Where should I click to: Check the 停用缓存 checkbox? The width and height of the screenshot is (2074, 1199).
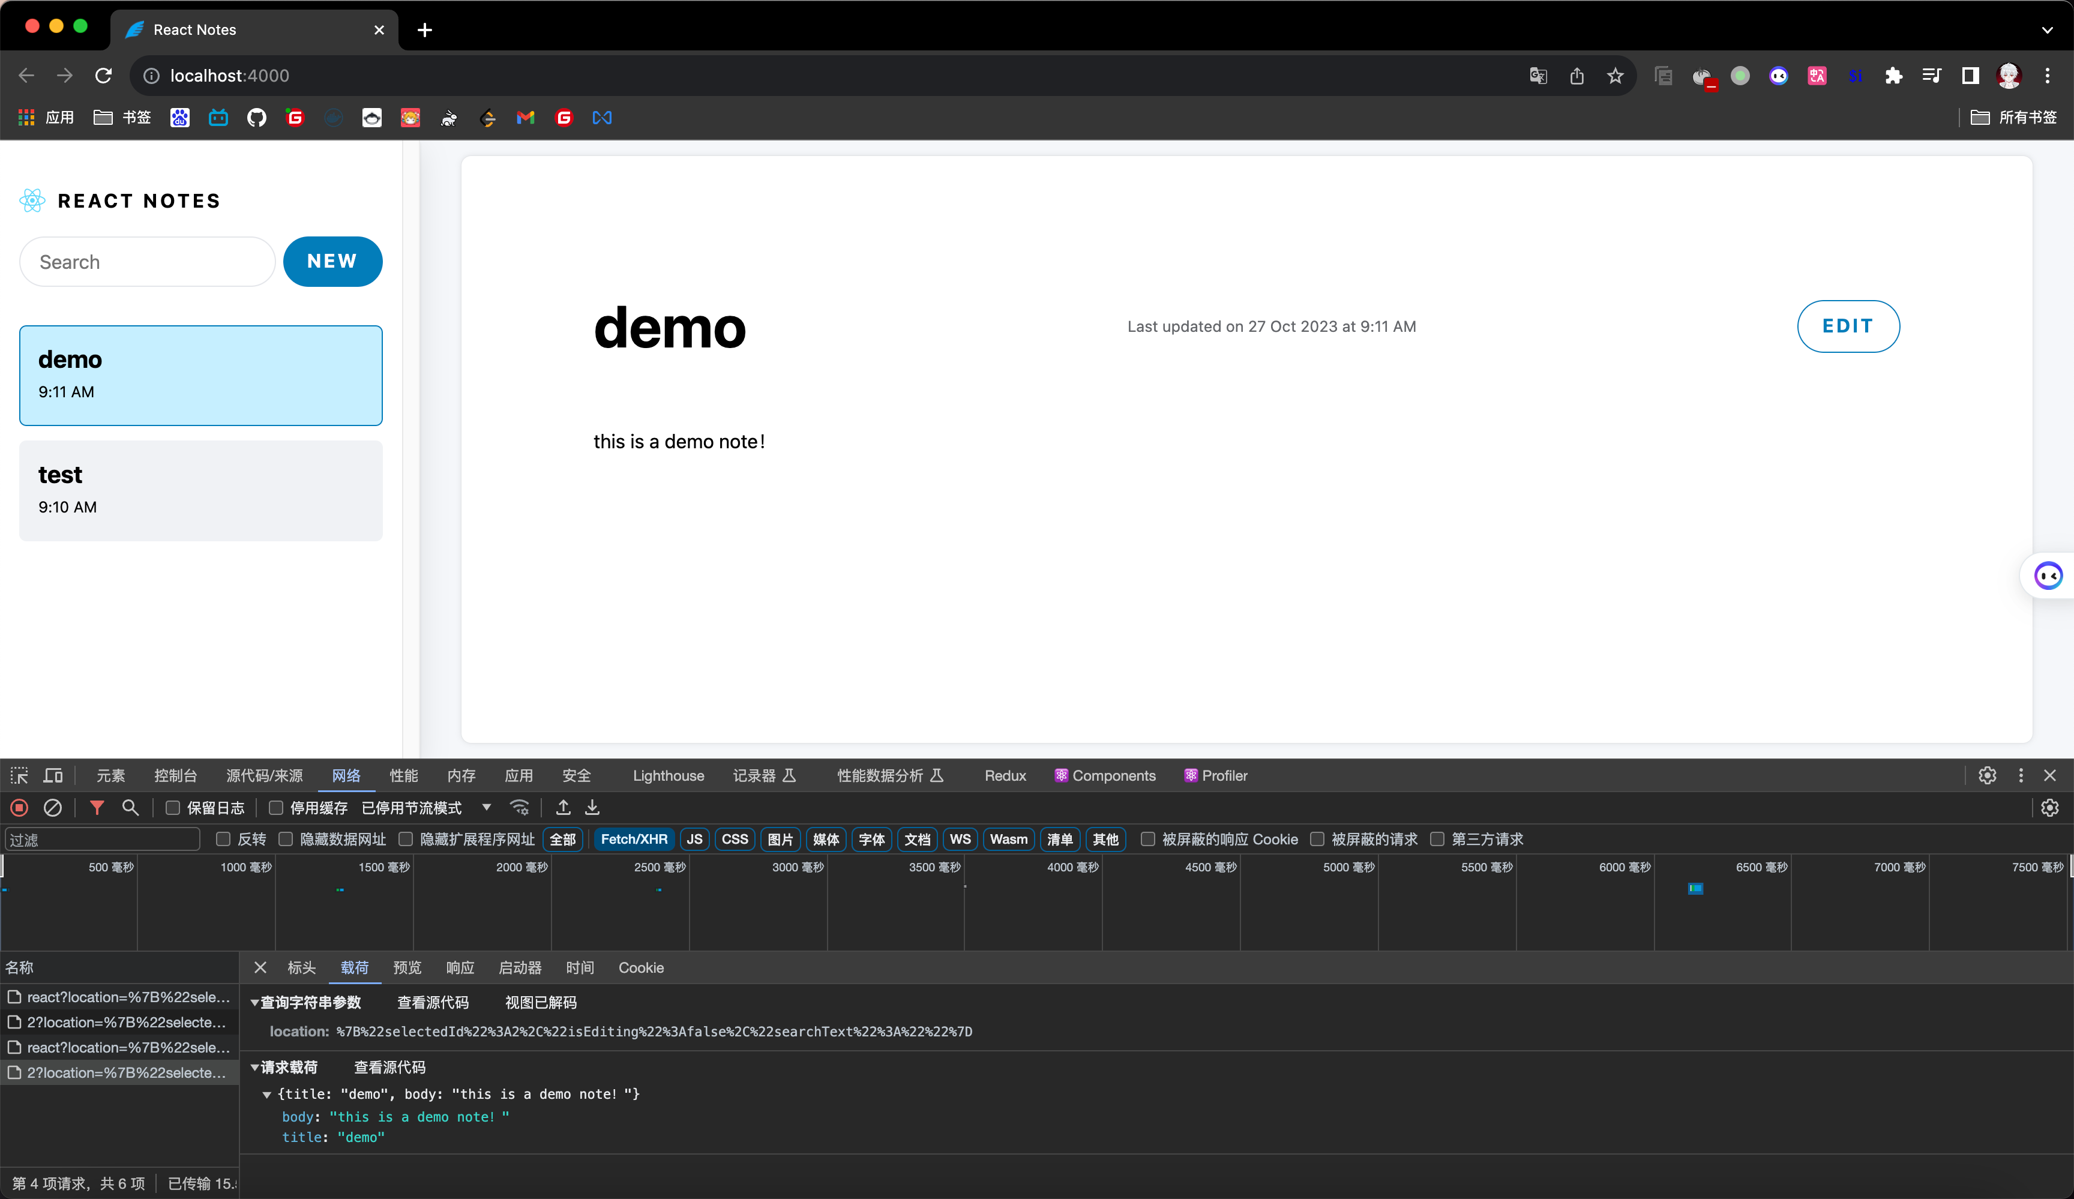pos(277,808)
